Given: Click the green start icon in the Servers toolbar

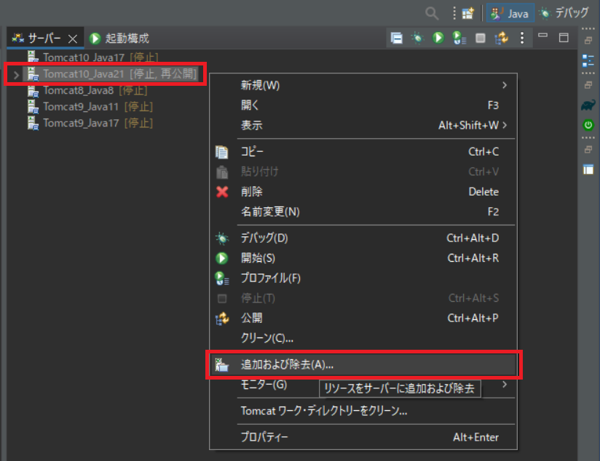Looking at the screenshot, I should point(438,38).
